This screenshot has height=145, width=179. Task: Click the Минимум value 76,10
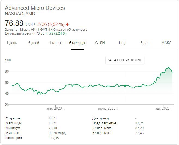(x=53, y=128)
